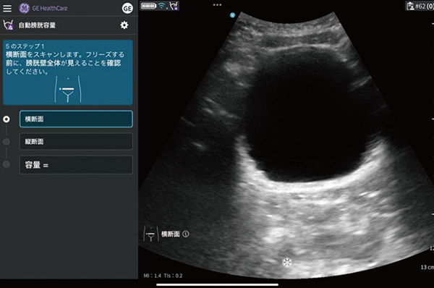Image resolution: width=434 pixels, height=288 pixels.
Task: Tap the body diagram in instruction panel
Action: [x=68, y=90]
